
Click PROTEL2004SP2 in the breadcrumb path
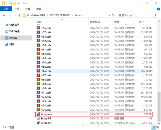(x=60, y=15)
